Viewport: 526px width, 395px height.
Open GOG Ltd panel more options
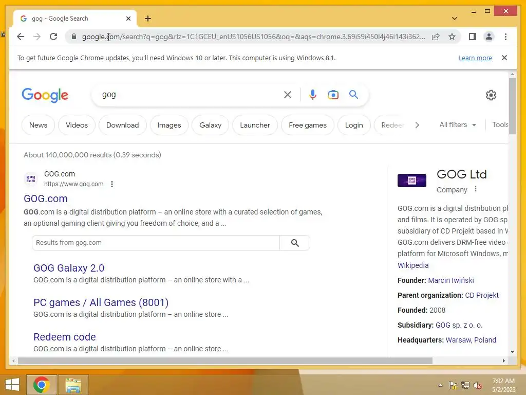click(x=475, y=189)
